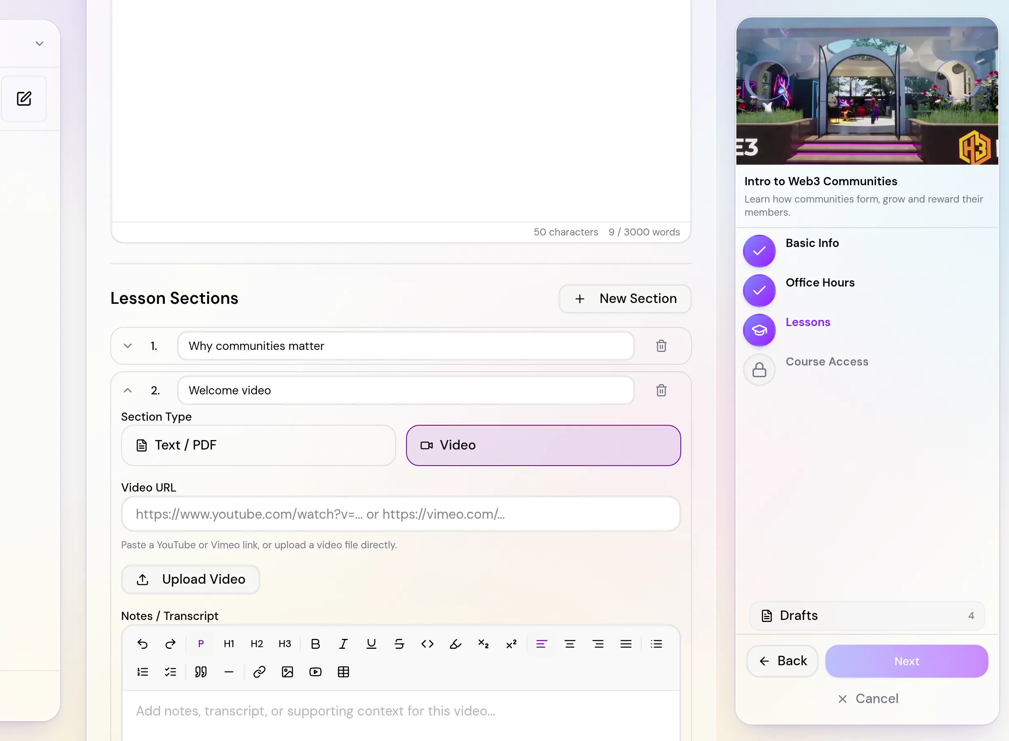
Task: Toggle subscript formatting
Action: coord(483,644)
